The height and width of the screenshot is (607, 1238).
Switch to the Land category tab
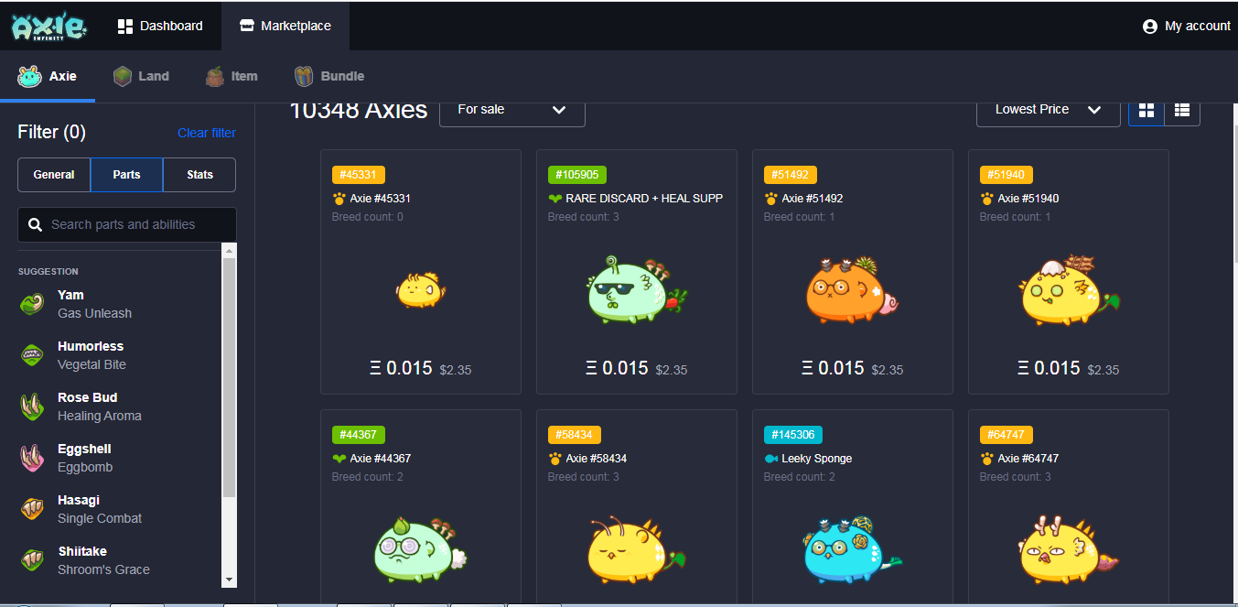(x=141, y=76)
